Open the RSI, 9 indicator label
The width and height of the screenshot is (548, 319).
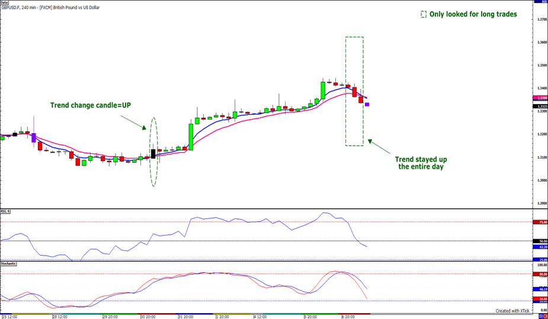[x=5, y=211]
